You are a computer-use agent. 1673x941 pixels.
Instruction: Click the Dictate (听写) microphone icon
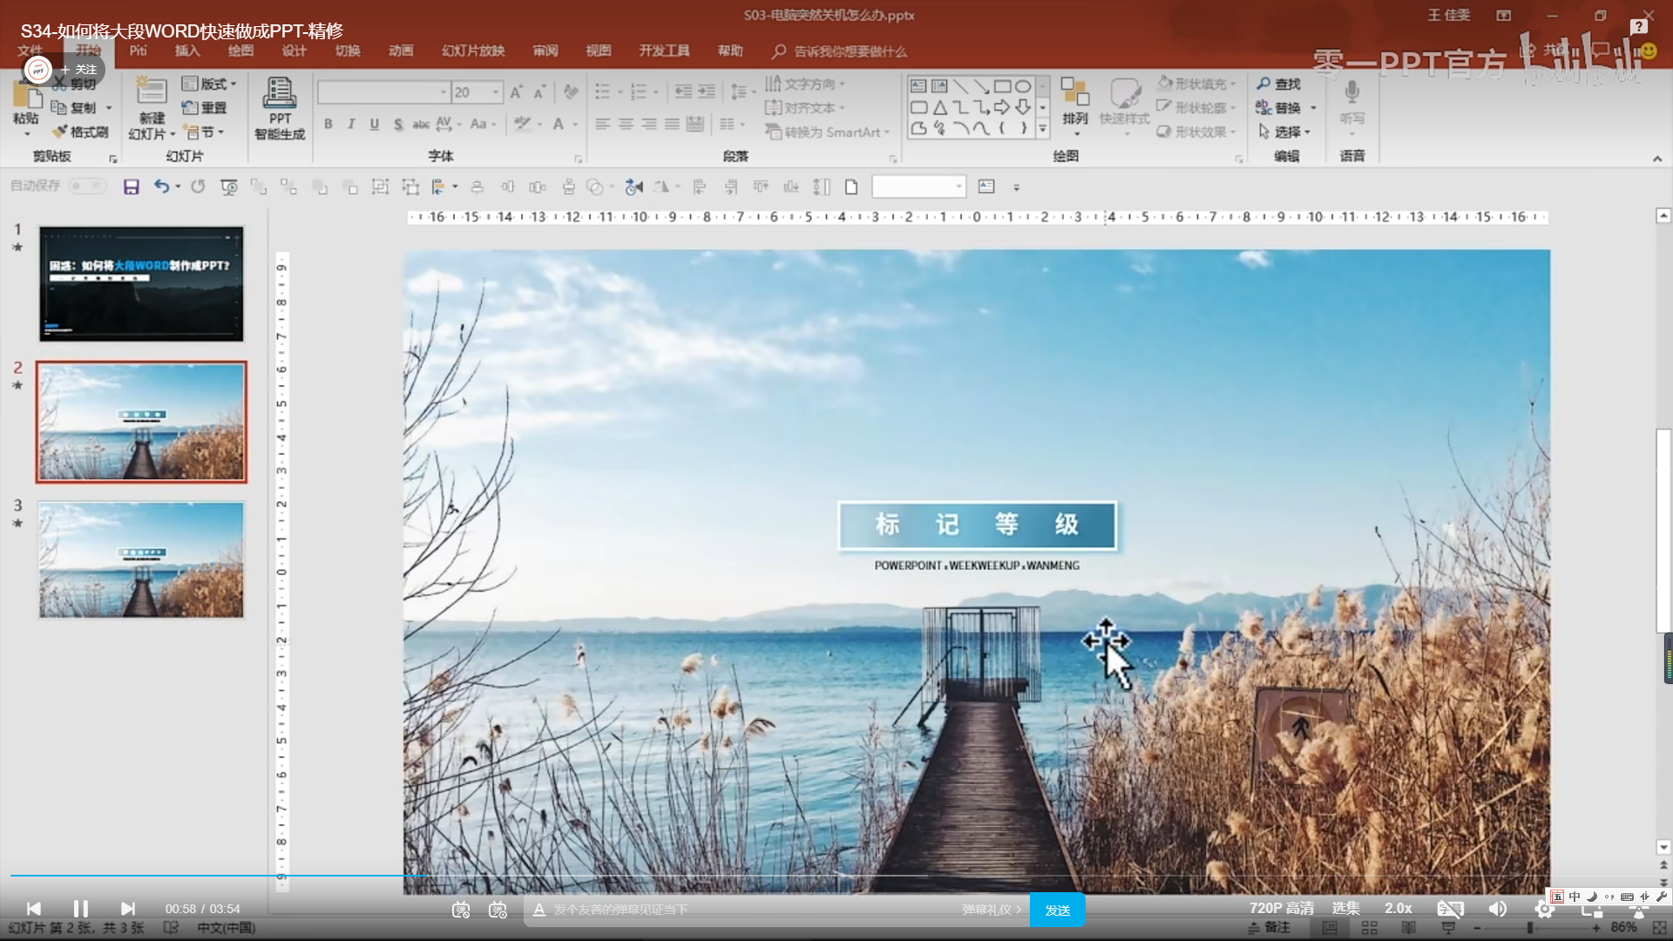1351,92
